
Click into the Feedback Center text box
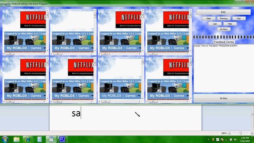pos(224,68)
